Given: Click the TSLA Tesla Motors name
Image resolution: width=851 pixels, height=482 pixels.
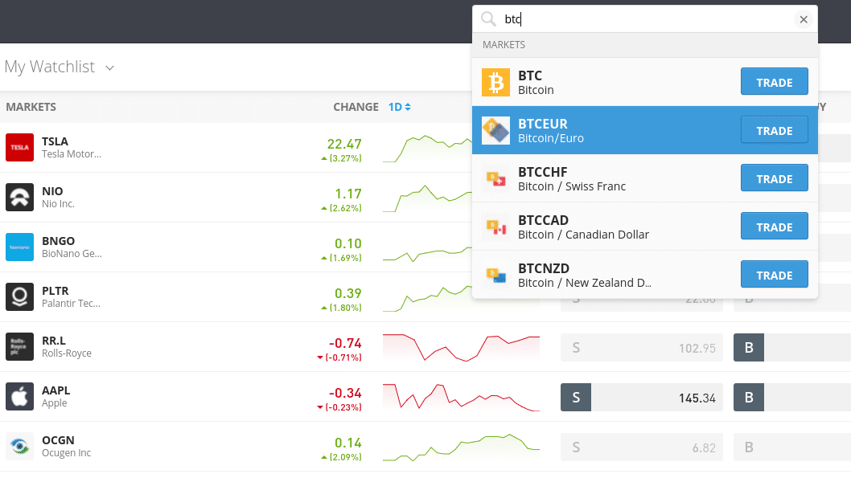Looking at the screenshot, I should pos(72,148).
